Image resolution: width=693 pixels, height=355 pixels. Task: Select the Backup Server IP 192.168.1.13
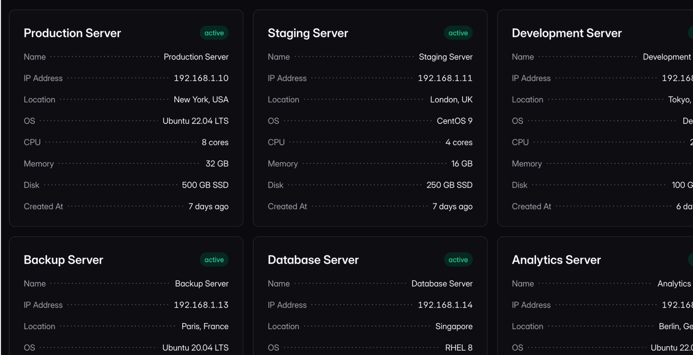click(x=201, y=305)
